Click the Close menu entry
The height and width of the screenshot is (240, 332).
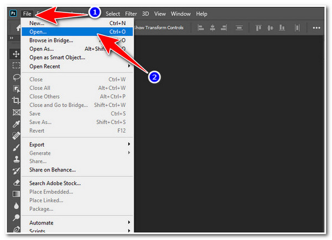pyautogui.click(x=77, y=80)
